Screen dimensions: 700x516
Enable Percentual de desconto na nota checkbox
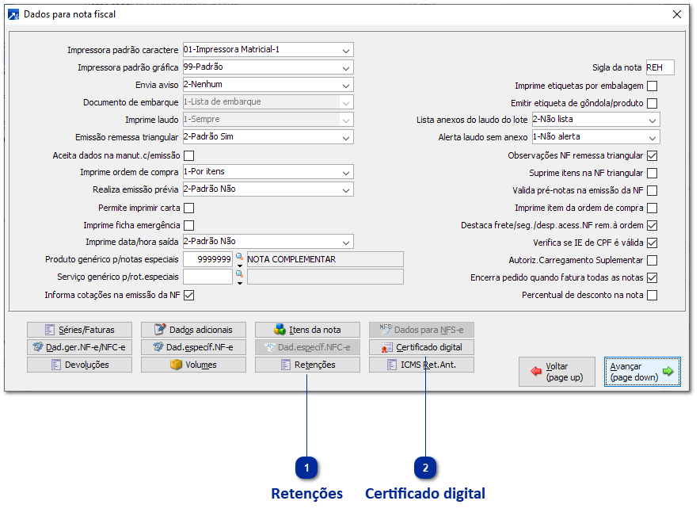tap(652, 295)
